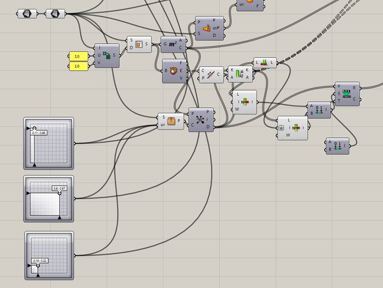This screenshot has height=288, width=383.
Task: Click the upper yellow panel containing 10
Action: coord(78,56)
